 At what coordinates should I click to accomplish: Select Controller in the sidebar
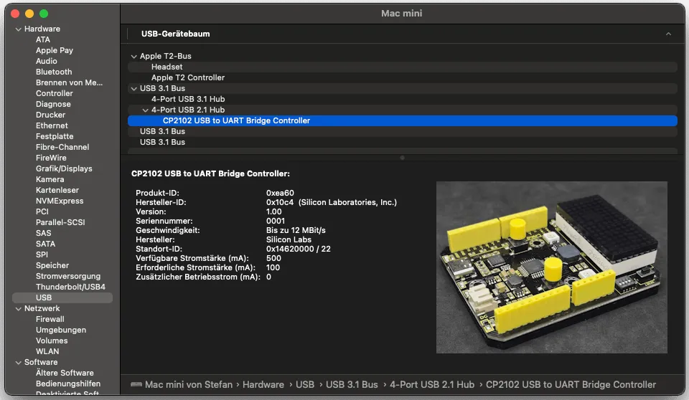[55, 93]
